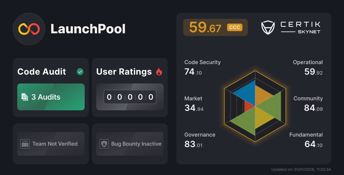
Task: Click the LaunchPool infinity logo
Action: point(29,29)
